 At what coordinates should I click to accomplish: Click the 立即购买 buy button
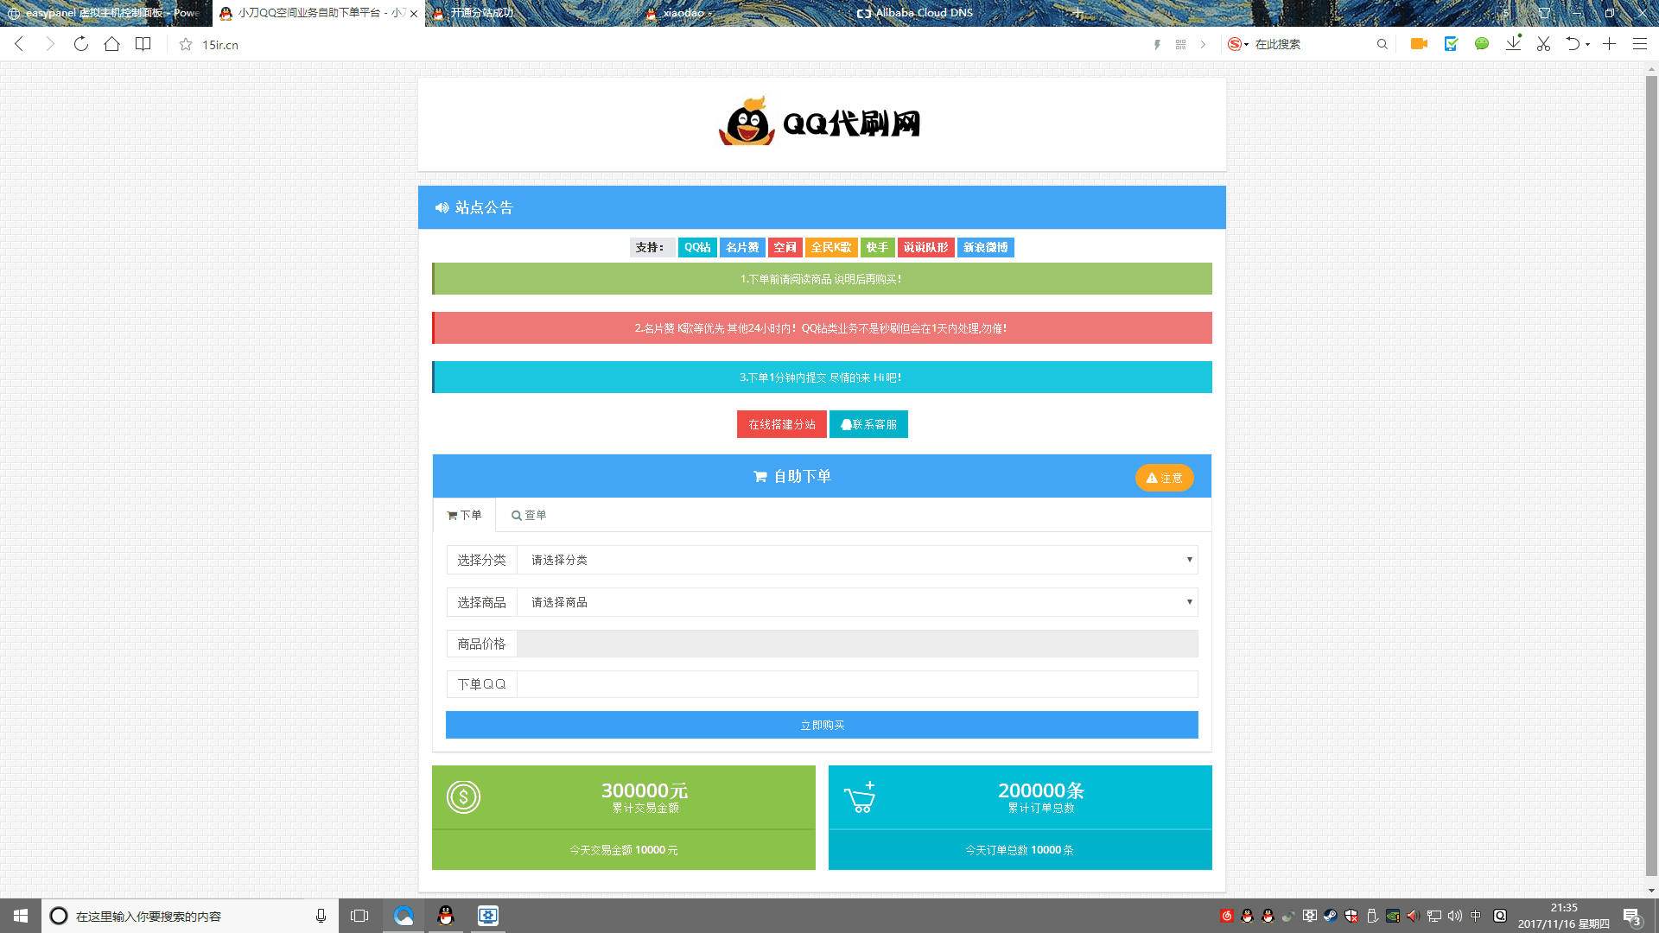pos(822,725)
